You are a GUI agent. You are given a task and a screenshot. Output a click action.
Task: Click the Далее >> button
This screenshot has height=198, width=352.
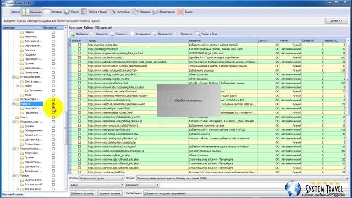click(336, 21)
